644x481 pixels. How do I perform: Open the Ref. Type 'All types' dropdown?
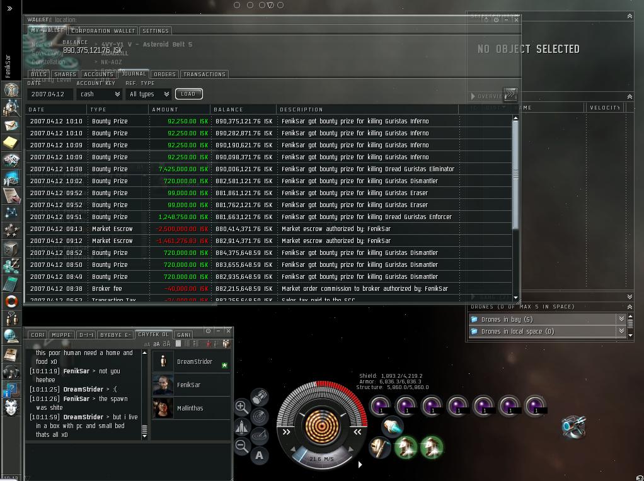(148, 94)
